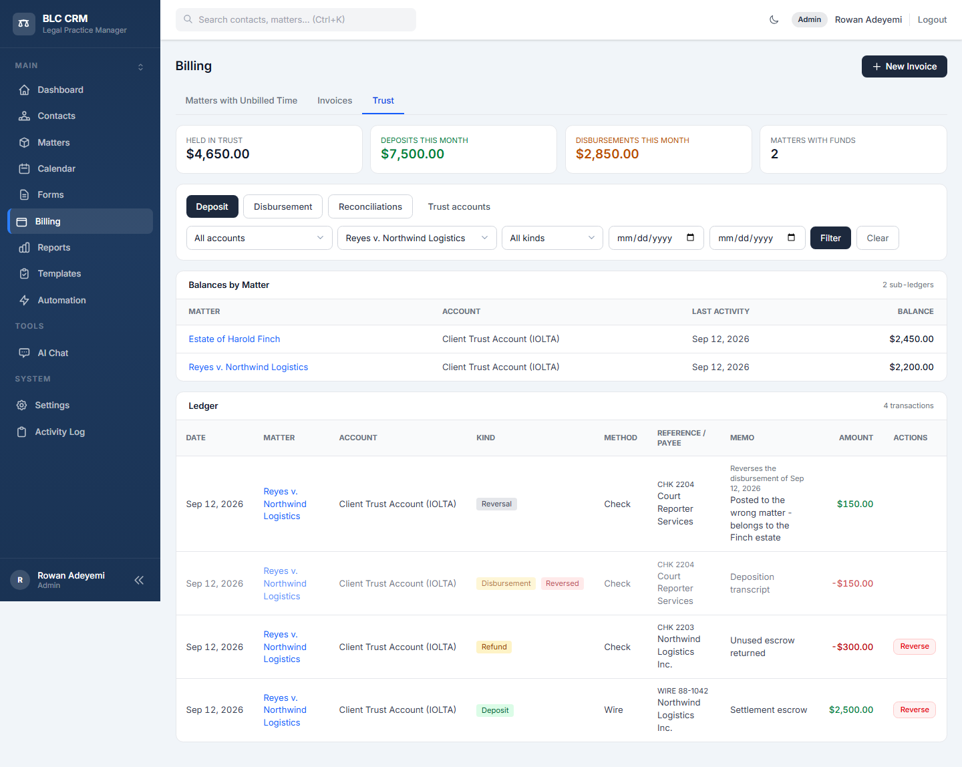This screenshot has width=962, height=767.
Task: Click the Deposit button
Action: pyautogui.click(x=212, y=206)
